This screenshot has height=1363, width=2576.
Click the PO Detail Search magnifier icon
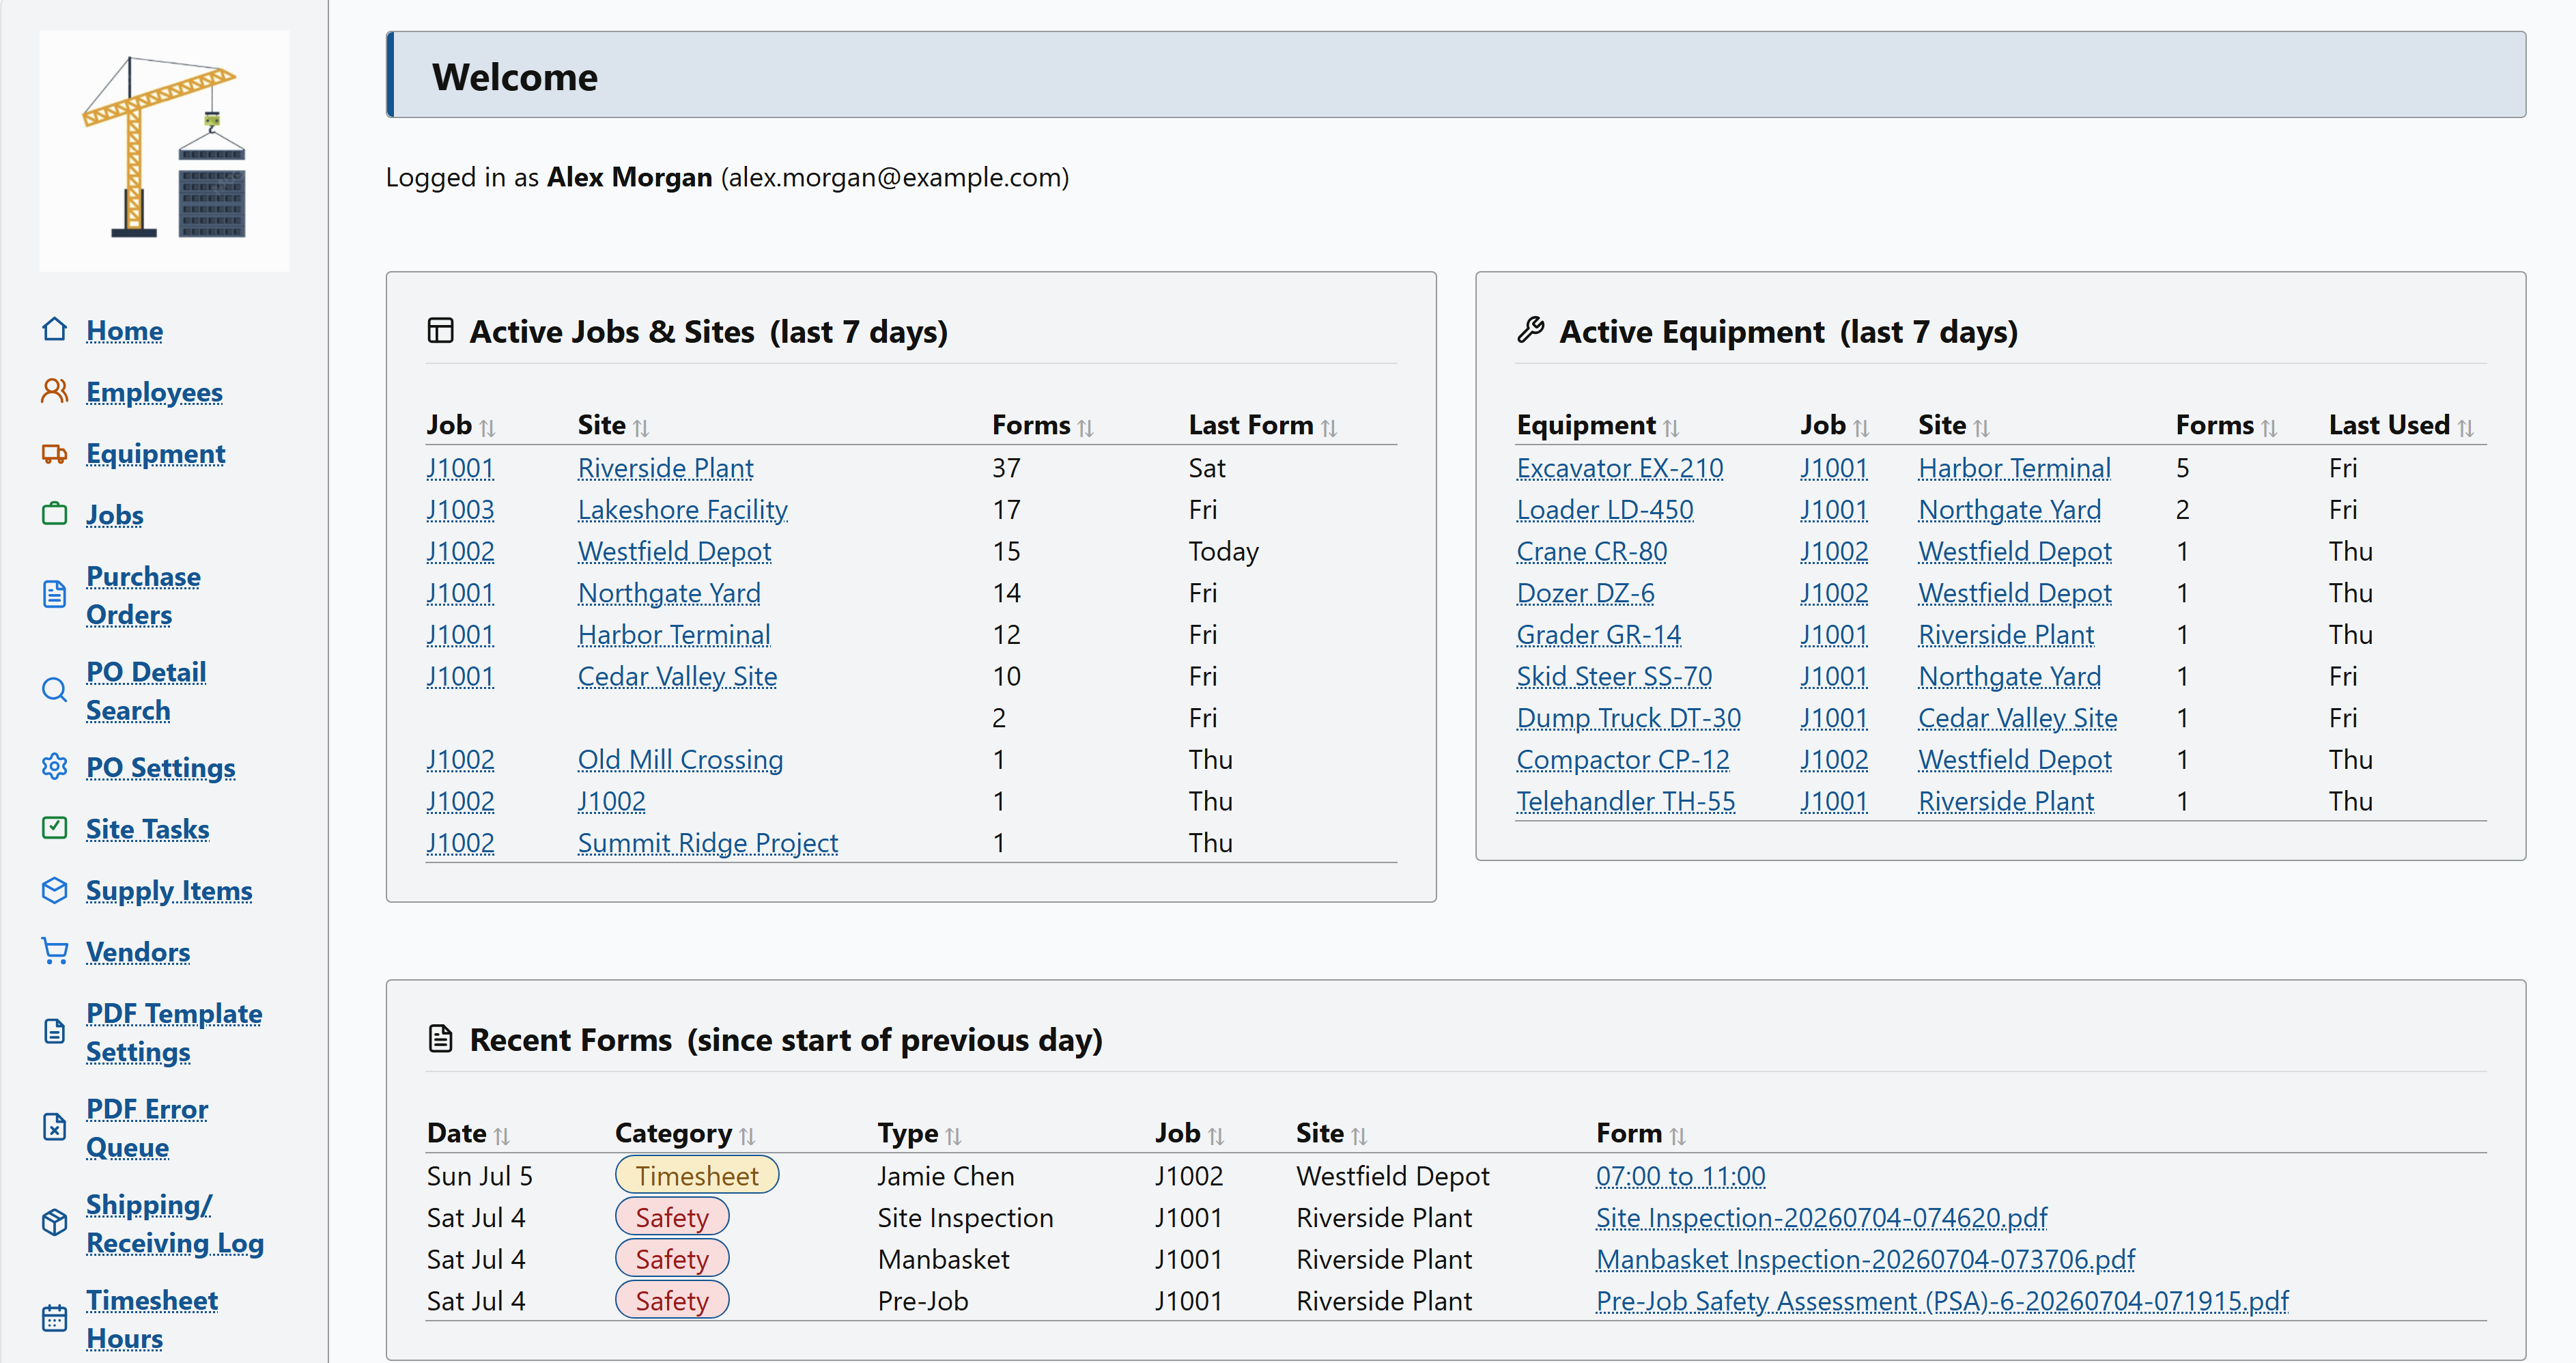point(55,690)
